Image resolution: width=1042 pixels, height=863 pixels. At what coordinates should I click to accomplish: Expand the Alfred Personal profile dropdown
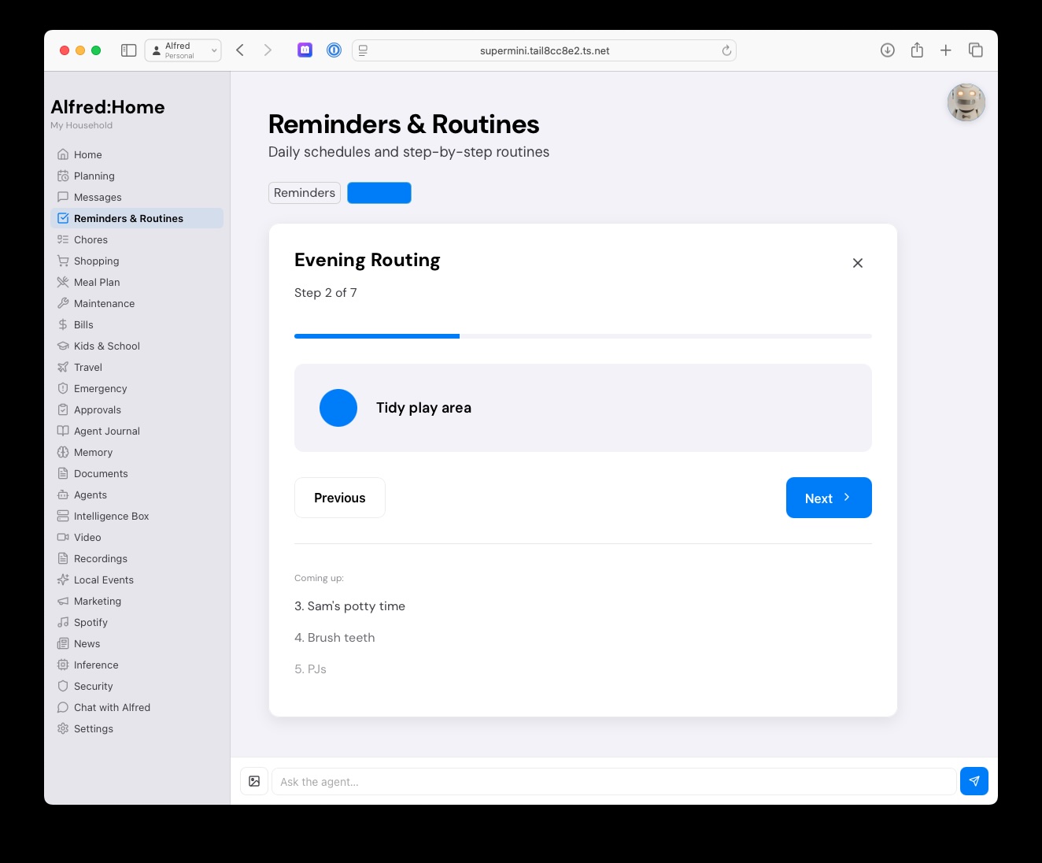pyautogui.click(x=183, y=50)
